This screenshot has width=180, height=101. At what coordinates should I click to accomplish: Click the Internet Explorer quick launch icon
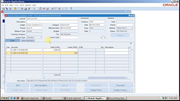(x=14, y=98)
